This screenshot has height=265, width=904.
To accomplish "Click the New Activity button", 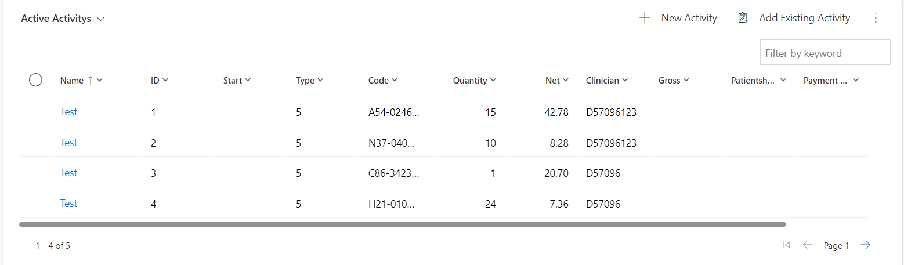I will [678, 18].
